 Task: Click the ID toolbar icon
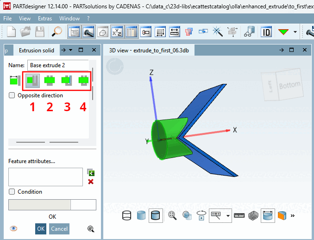click(x=266, y=32)
